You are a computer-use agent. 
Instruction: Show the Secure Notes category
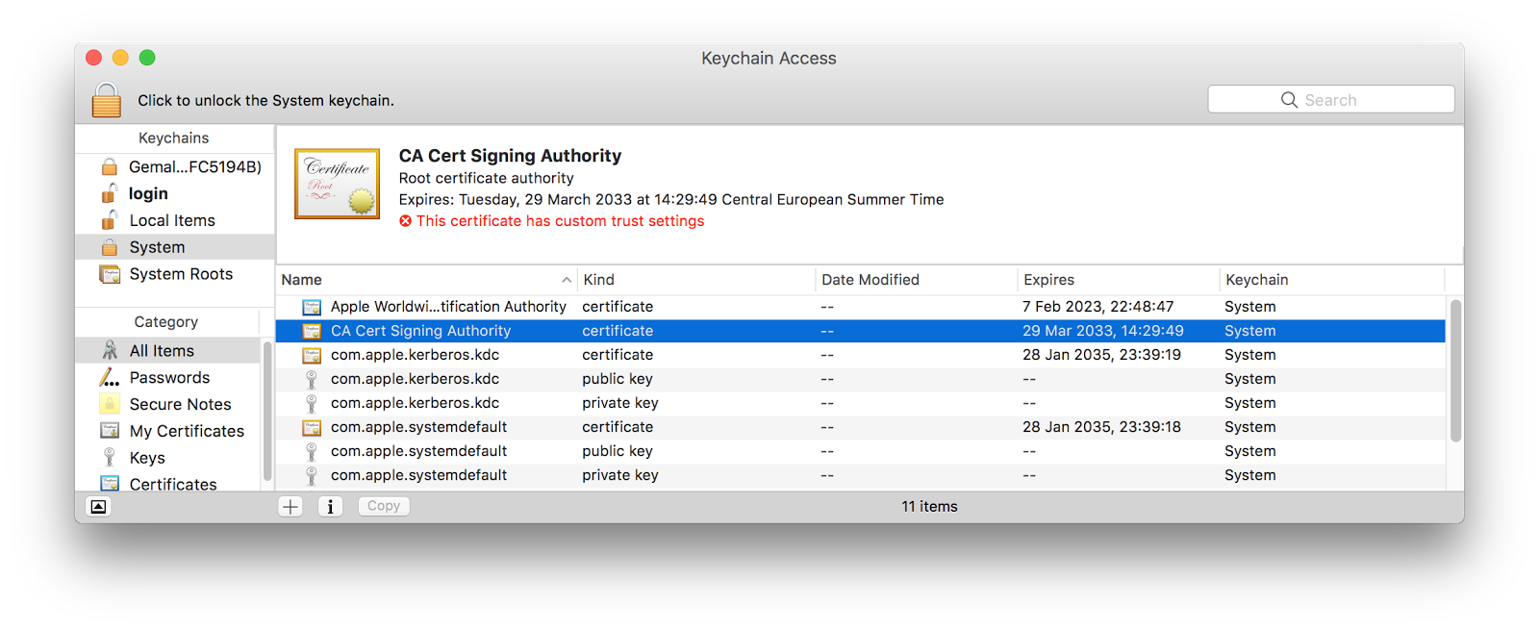point(180,405)
